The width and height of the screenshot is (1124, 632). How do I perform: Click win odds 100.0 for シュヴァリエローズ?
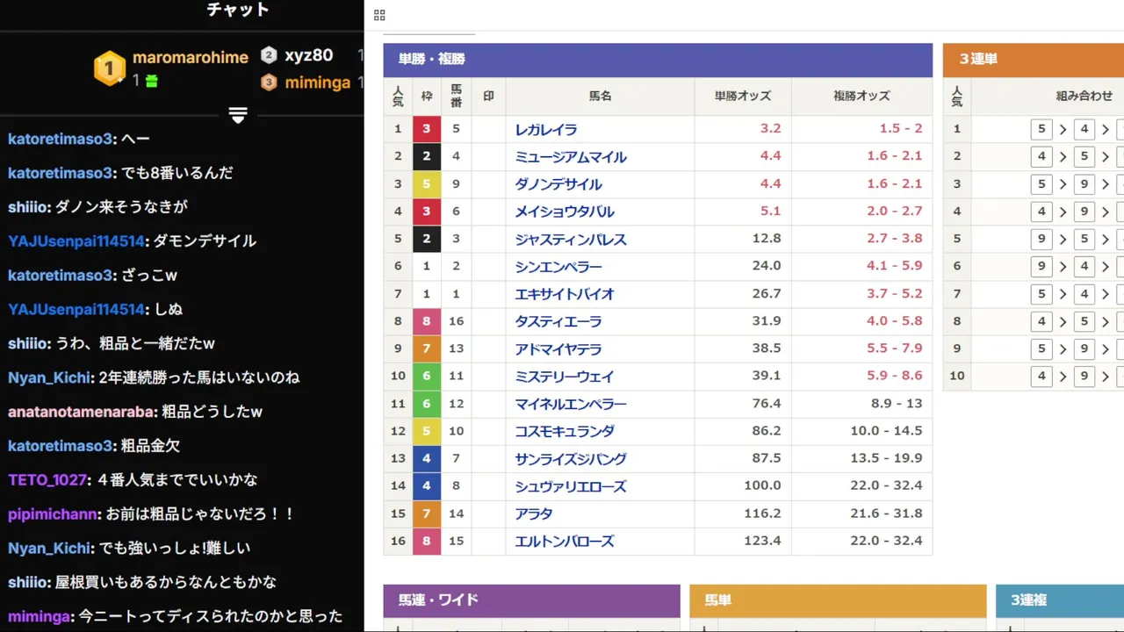click(x=762, y=485)
